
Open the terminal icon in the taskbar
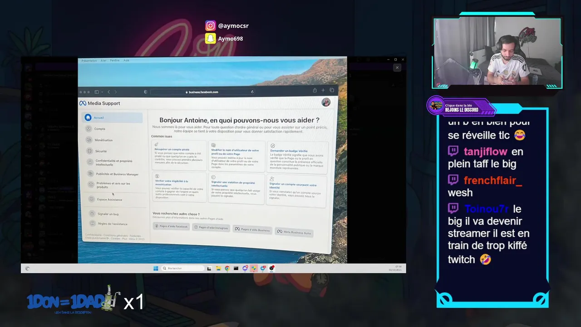236,268
